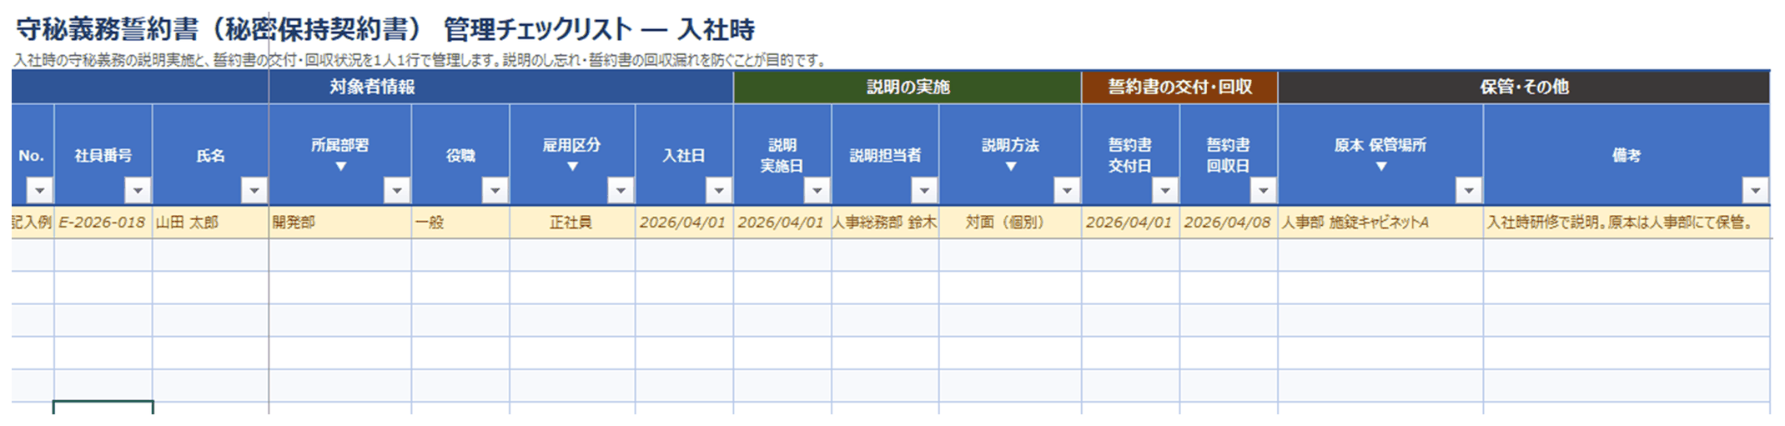Open the 説明担当者 column filter dropdown
This screenshot has width=1785, height=426.
(x=923, y=191)
